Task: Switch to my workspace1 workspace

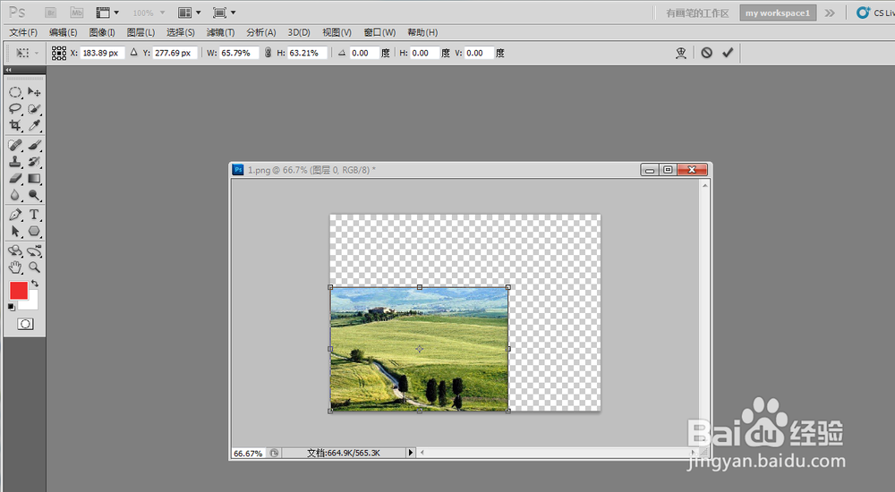Action: [778, 13]
